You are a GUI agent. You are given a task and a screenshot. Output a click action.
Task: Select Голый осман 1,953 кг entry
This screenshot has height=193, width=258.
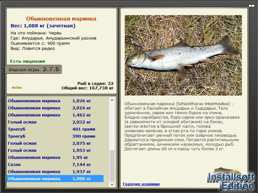tap(55, 150)
